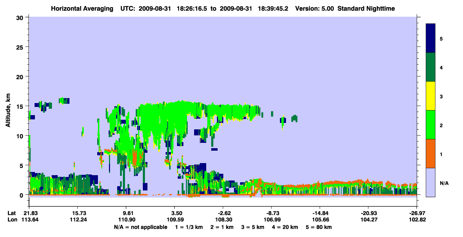Click latitude value -14.84

(x=320, y=213)
